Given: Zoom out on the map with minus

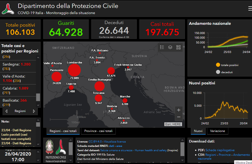Looking at the screenshot, I should point(179,117).
